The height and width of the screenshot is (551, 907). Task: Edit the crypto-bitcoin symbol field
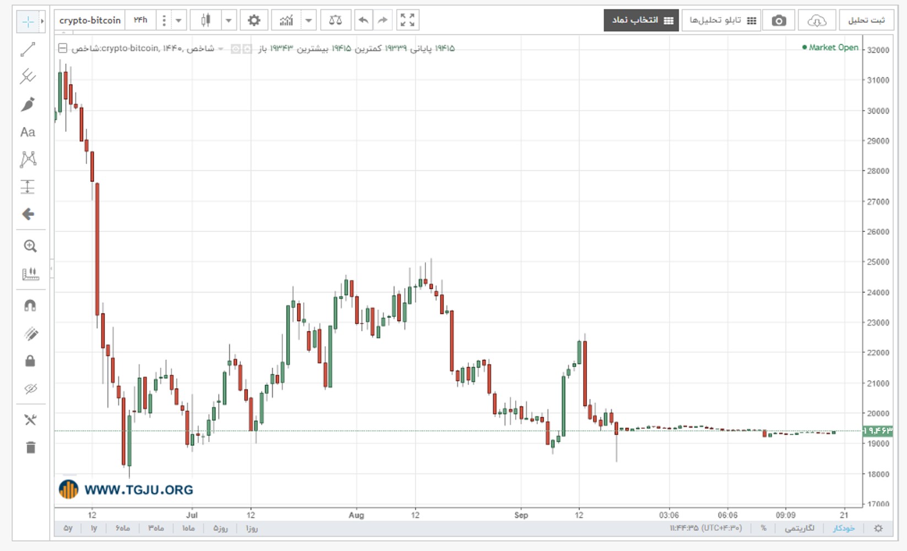point(90,20)
